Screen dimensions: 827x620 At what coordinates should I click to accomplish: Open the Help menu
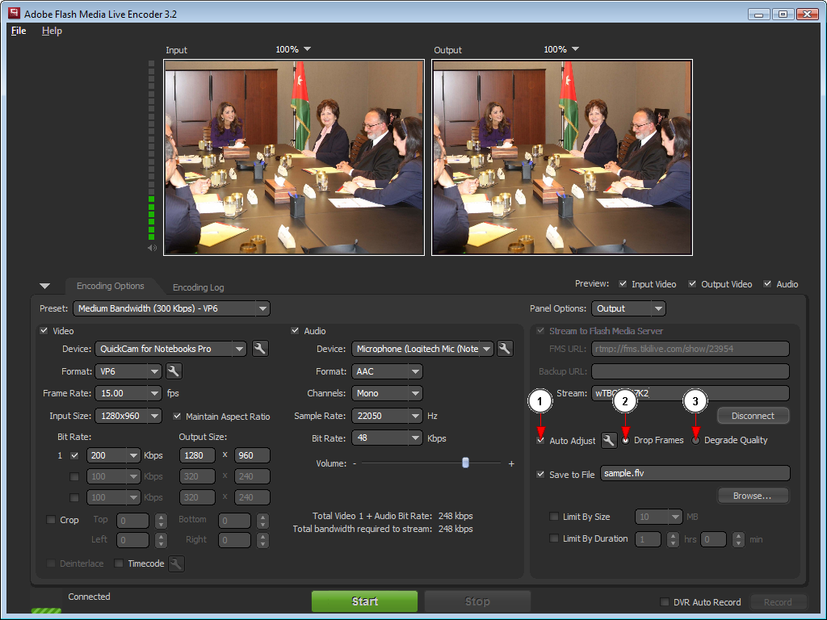click(52, 31)
